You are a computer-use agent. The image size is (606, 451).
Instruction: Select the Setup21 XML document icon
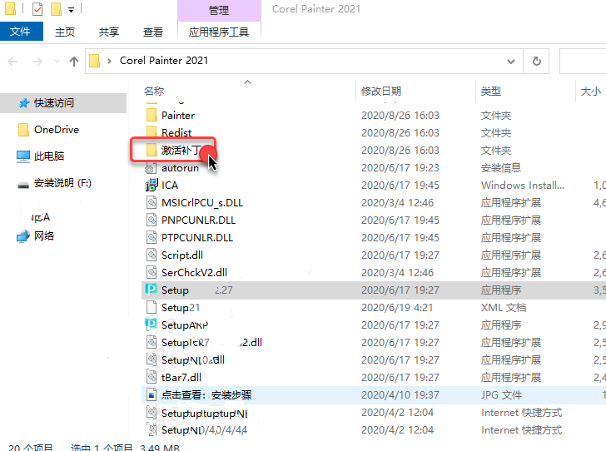151,307
